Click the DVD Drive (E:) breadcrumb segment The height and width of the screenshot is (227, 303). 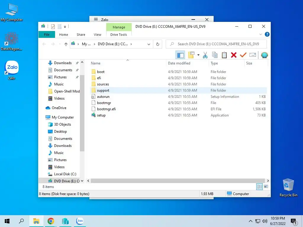coord(113,44)
